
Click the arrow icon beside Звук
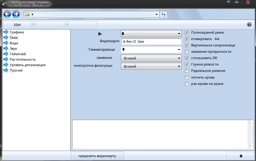[6, 49]
